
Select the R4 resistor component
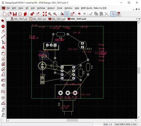tap(88, 67)
